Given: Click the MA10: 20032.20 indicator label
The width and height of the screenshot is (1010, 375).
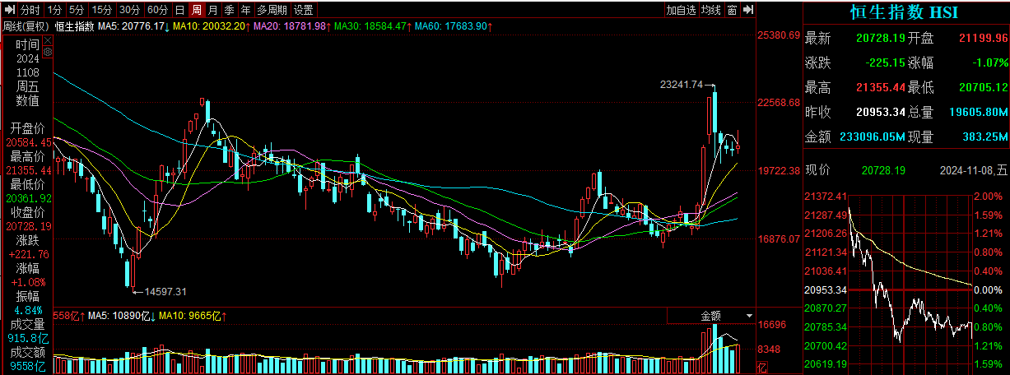Looking at the screenshot, I should (x=210, y=26).
